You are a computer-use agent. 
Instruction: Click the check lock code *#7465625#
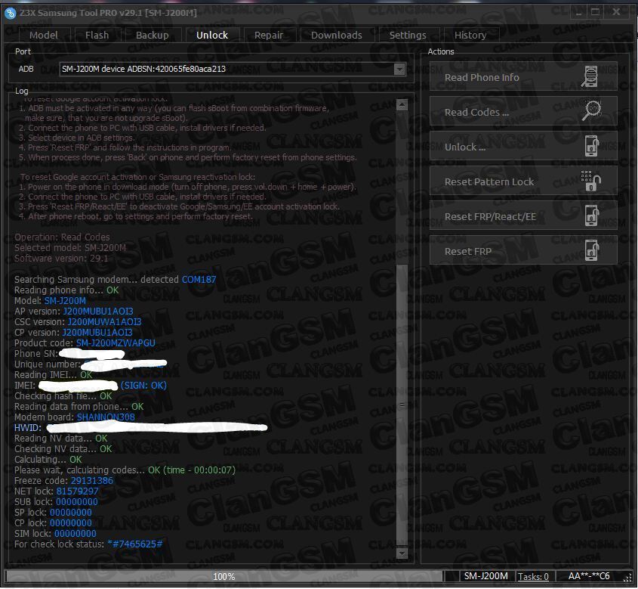point(134,544)
